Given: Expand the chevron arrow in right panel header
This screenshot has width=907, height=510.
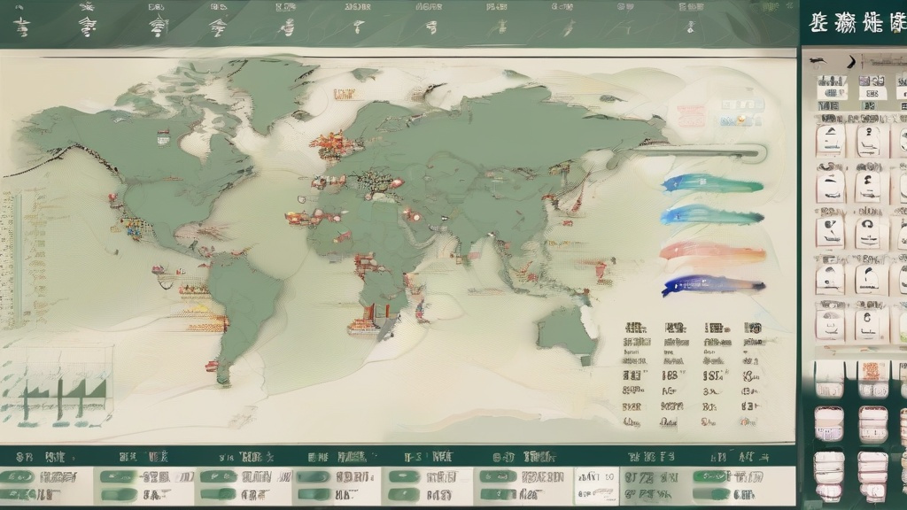Looking at the screenshot, I should tap(851, 60).
